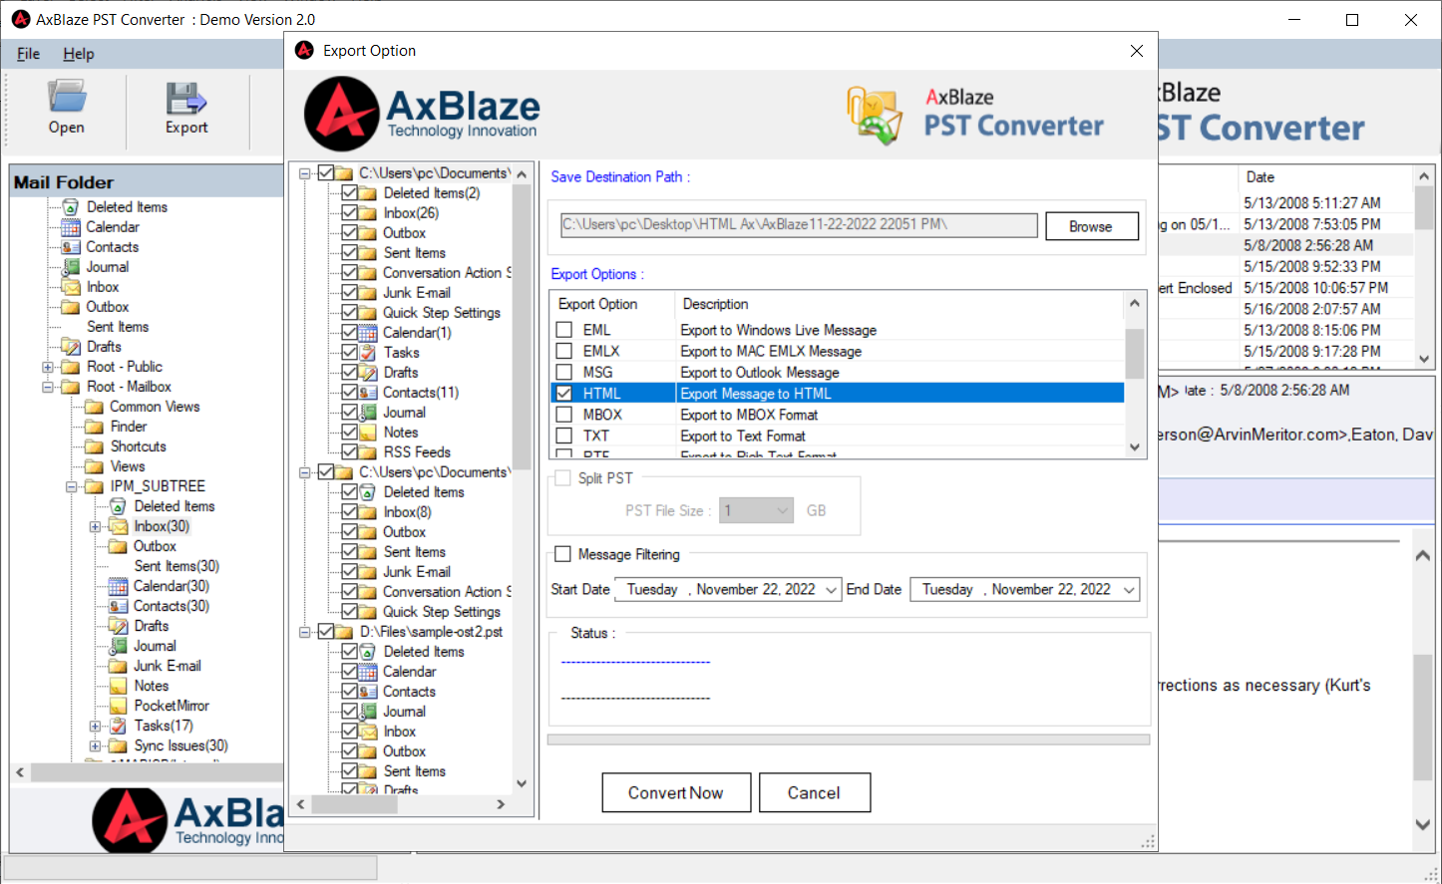The image size is (1442, 884).
Task: Select Calendar icon in Mail Folder tree
Action: [71, 227]
